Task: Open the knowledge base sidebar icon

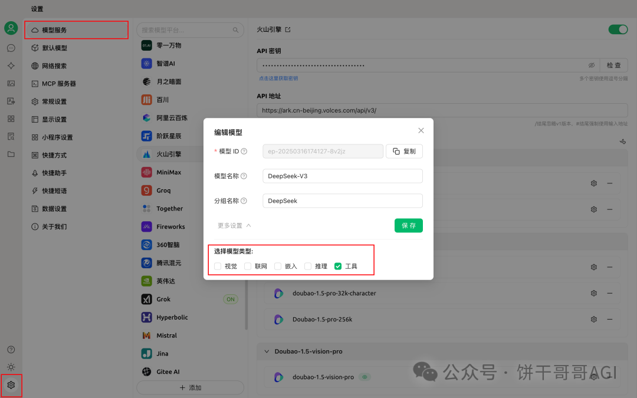Action: point(11,136)
